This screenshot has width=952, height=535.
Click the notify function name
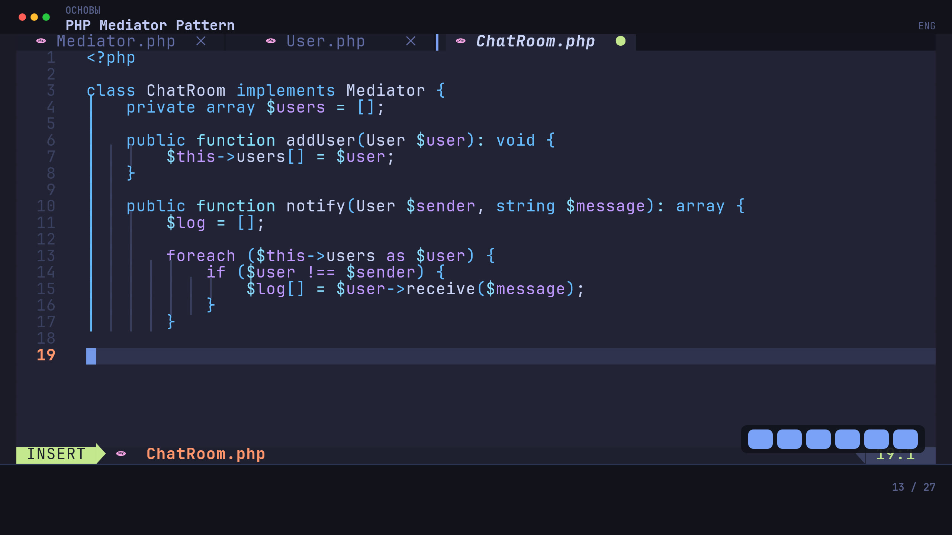click(x=316, y=206)
